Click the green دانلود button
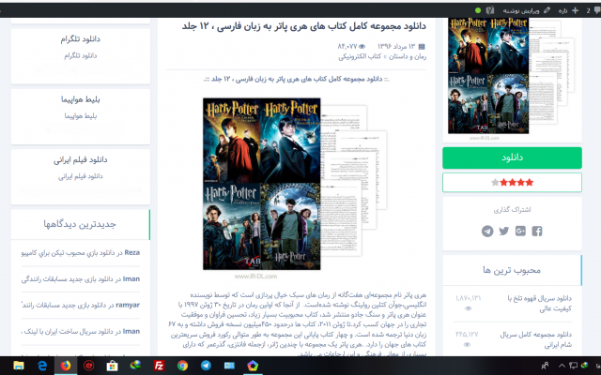 point(512,157)
